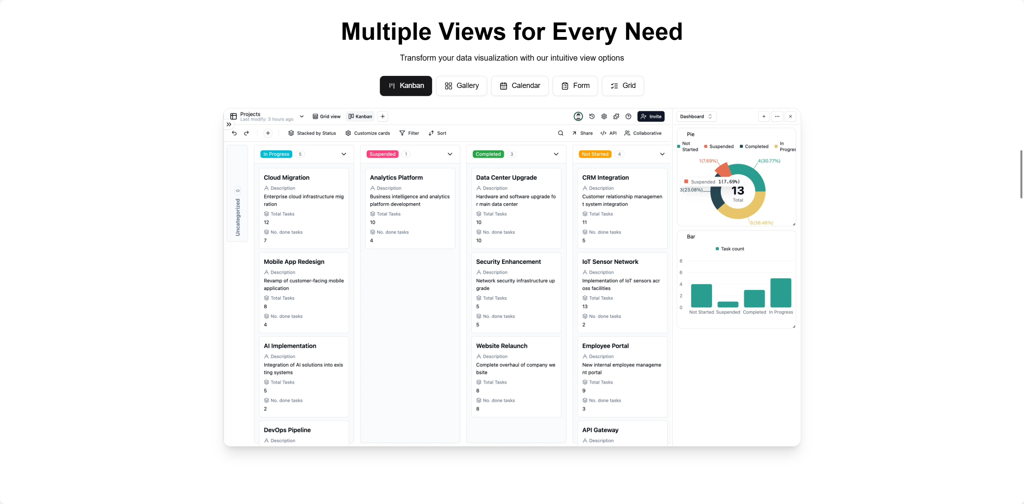
Task: Click the redo arrow icon
Action: pos(247,133)
